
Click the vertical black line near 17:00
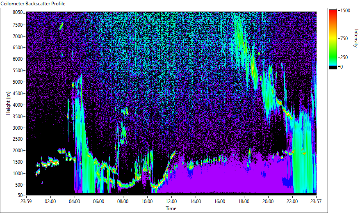point(231,102)
